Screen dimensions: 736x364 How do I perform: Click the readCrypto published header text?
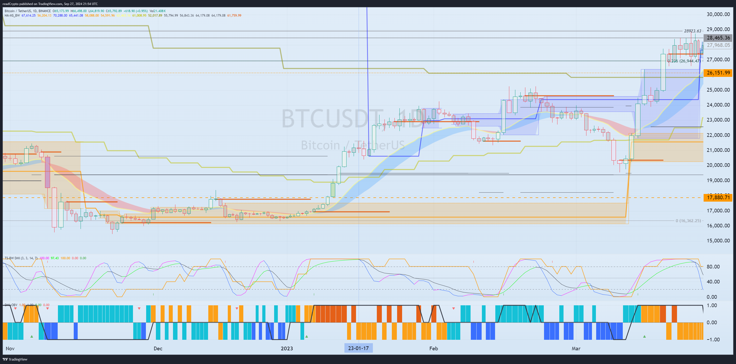pyautogui.click(x=50, y=4)
